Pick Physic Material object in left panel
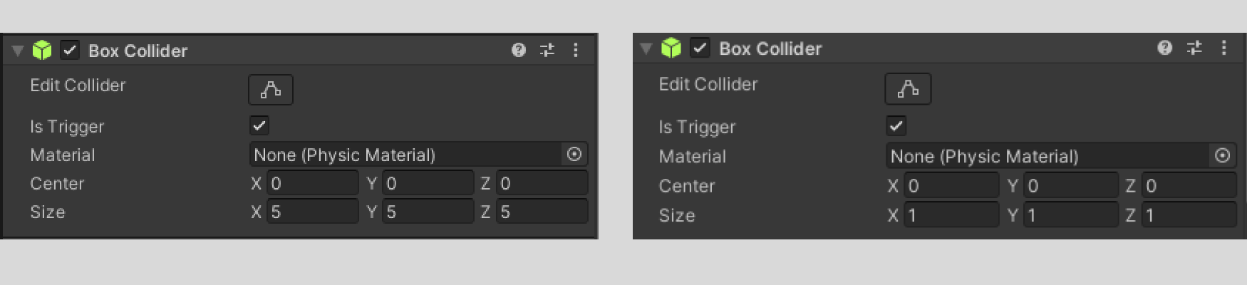Image resolution: width=1247 pixels, height=285 pixels. 574,155
